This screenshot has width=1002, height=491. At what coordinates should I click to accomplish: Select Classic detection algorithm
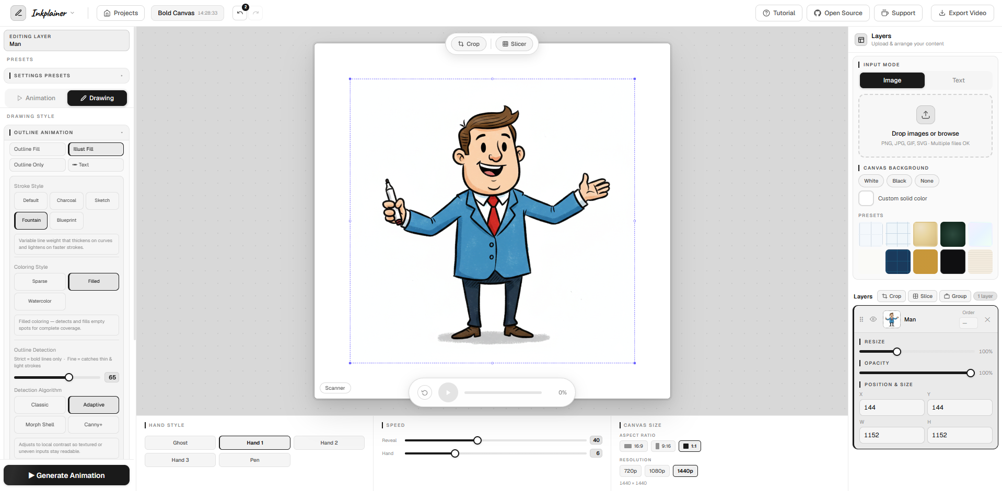click(x=40, y=405)
